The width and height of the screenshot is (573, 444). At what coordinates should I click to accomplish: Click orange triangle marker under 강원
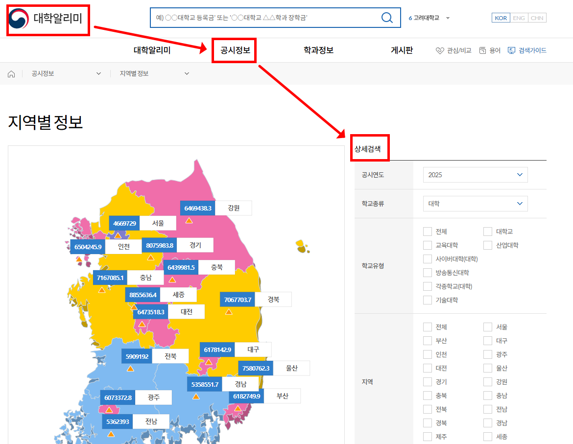(x=189, y=221)
